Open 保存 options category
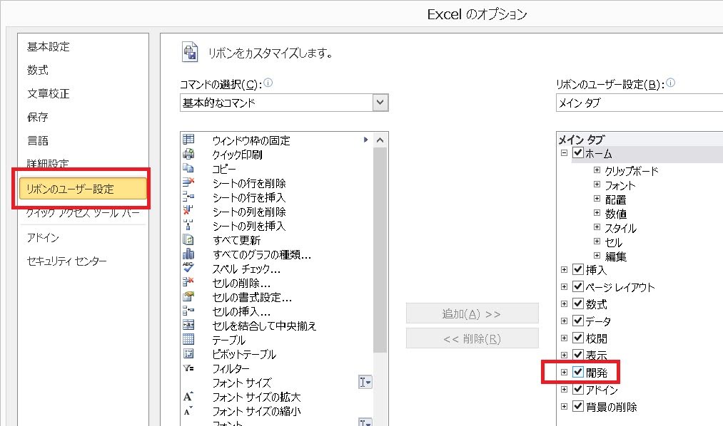Viewport: 723px width, 426px height. [38, 117]
